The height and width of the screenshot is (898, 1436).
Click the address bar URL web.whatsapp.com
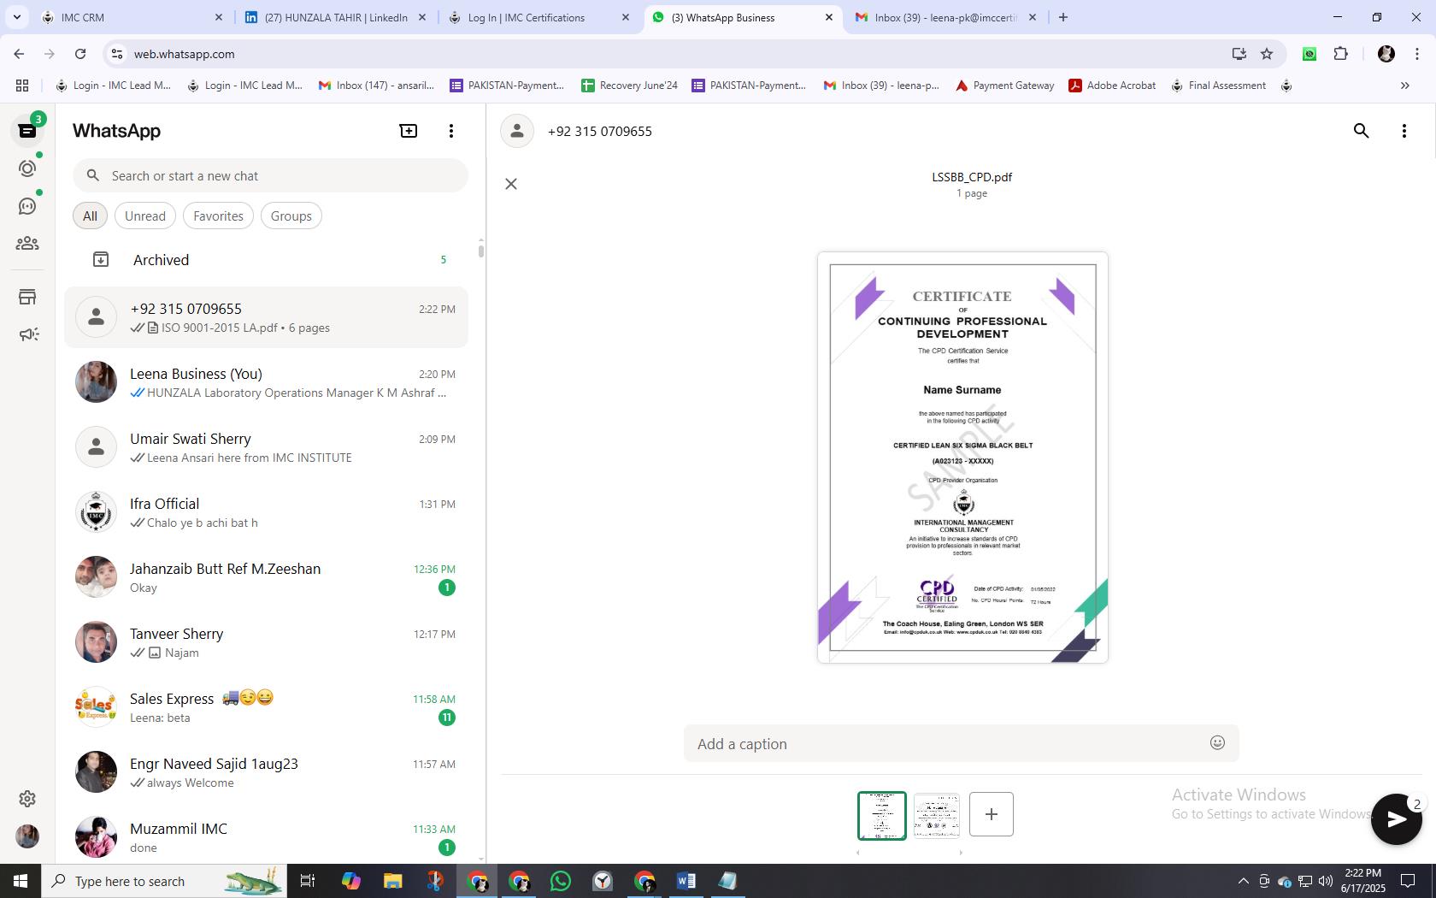click(184, 54)
